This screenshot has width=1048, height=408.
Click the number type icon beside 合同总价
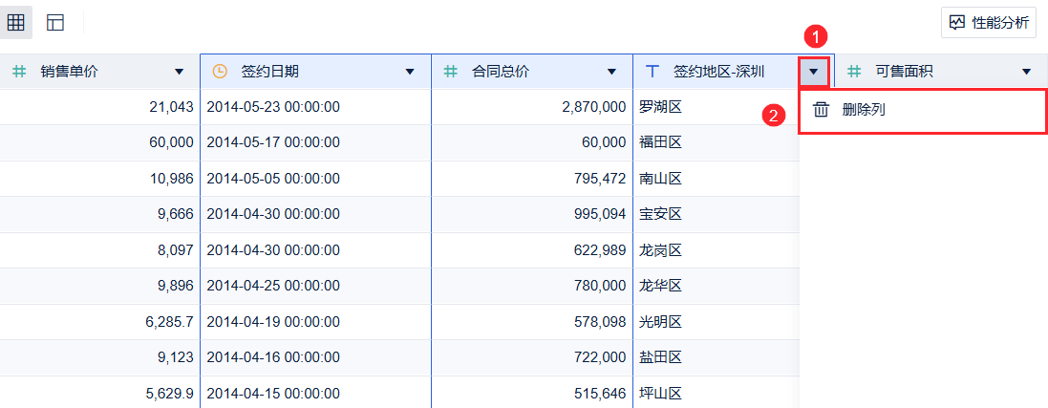pos(451,71)
